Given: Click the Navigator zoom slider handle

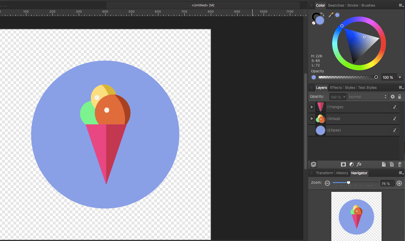Looking at the screenshot, I should point(348,183).
